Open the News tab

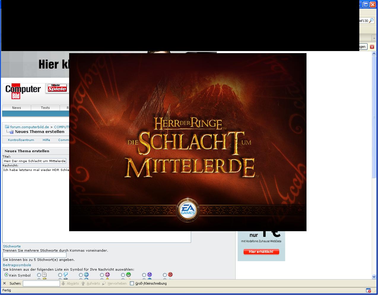click(x=17, y=108)
